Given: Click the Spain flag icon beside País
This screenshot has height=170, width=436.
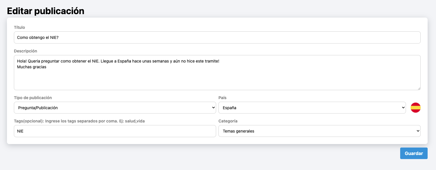Looking at the screenshot, I should pyautogui.click(x=415, y=107).
